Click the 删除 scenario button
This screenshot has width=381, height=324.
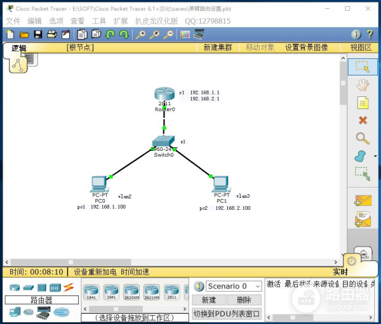pos(244,300)
